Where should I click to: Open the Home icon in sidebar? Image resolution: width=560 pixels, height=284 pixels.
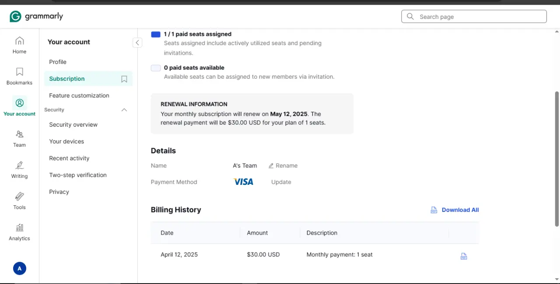[x=19, y=41]
